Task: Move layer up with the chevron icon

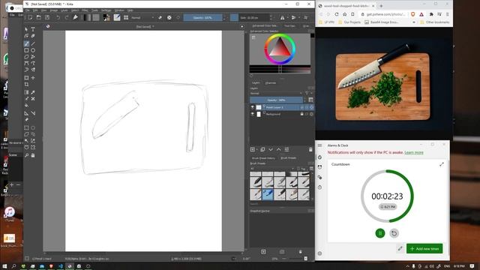Action: (x=278, y=149)
